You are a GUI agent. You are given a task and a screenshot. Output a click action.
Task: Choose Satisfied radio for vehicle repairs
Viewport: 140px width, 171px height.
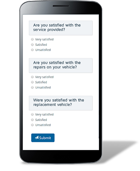(x=33, y=82)
